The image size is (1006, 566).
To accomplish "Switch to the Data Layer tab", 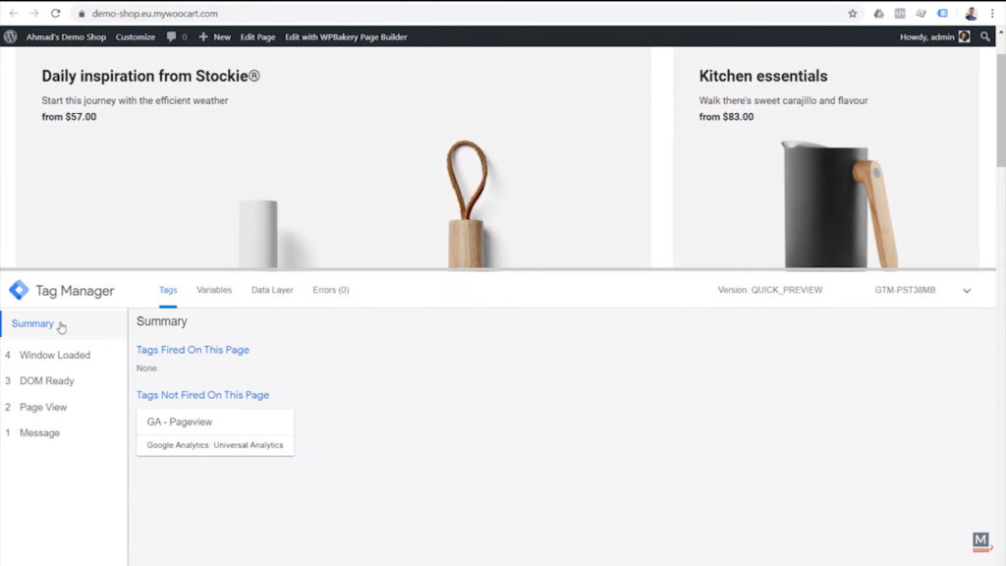I will 272,290.
